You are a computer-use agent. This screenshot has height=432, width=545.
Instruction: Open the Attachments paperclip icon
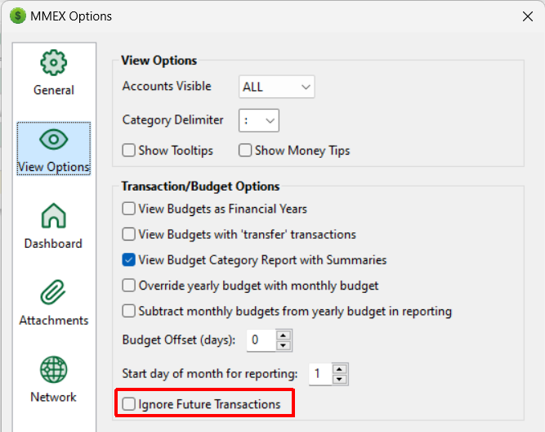click(x=53, y=293)
